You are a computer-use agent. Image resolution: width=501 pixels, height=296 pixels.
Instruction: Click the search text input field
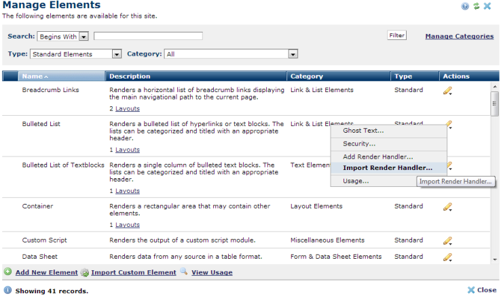tap(148, 36)
